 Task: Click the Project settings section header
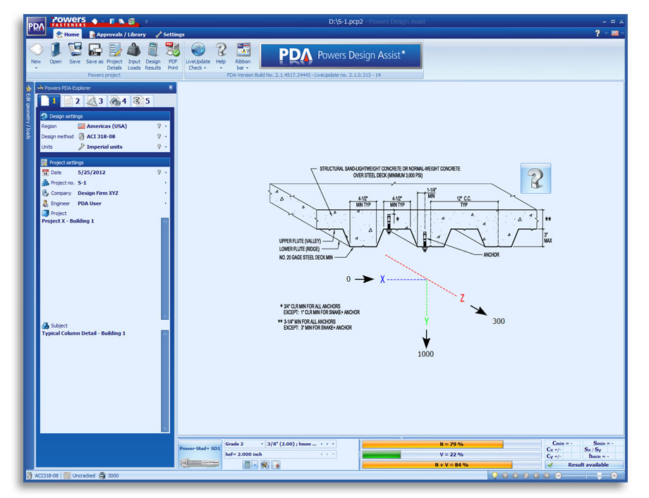[105, 163]
